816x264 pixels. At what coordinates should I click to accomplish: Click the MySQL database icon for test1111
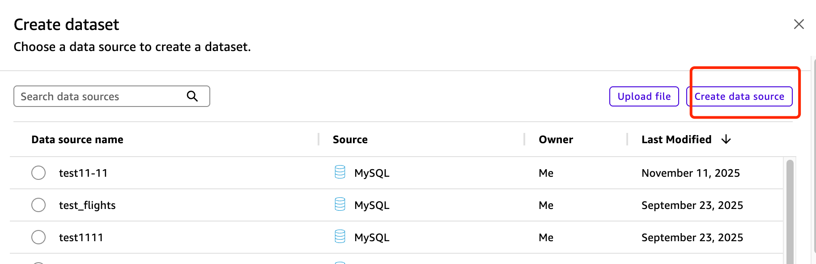(x=340, y=237)
